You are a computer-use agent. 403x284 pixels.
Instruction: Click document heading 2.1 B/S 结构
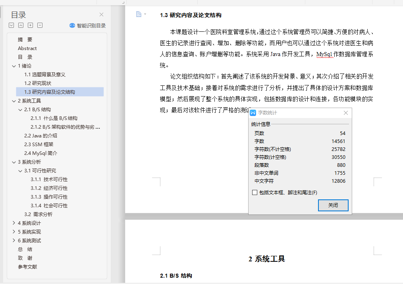pyautogui.click(x=176, y=276)
